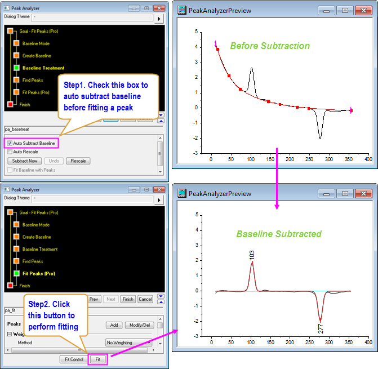The width and height of the screenshot is (378, 369).
Task: Click the red Finish step icon in upper dialog
Action: pyautogui.click(x=10, y=104)
